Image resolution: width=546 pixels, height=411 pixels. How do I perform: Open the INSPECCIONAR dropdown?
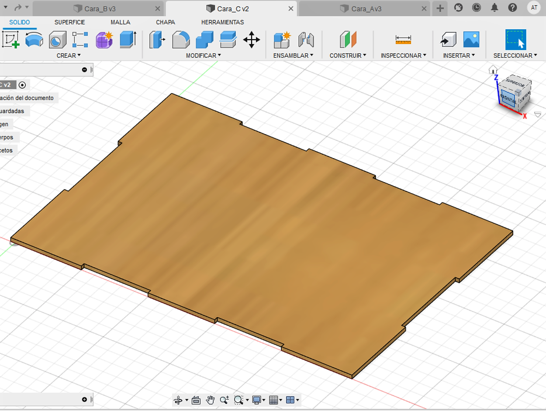tap(404, 55)
